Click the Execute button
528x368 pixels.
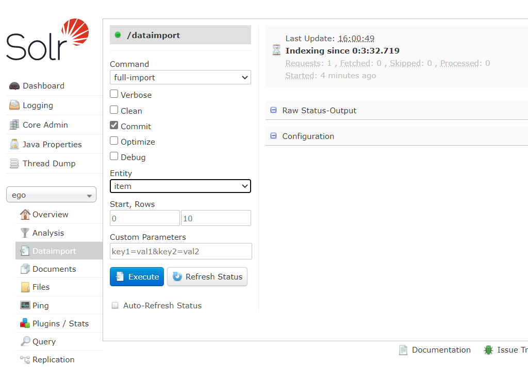[x=137, y=276]
